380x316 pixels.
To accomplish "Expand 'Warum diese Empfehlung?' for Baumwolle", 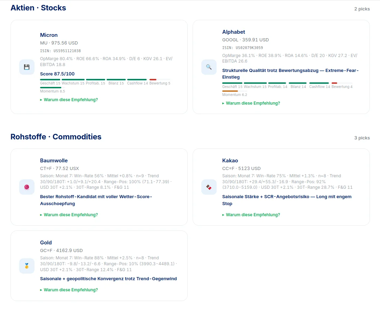I will tap(69, 214).
